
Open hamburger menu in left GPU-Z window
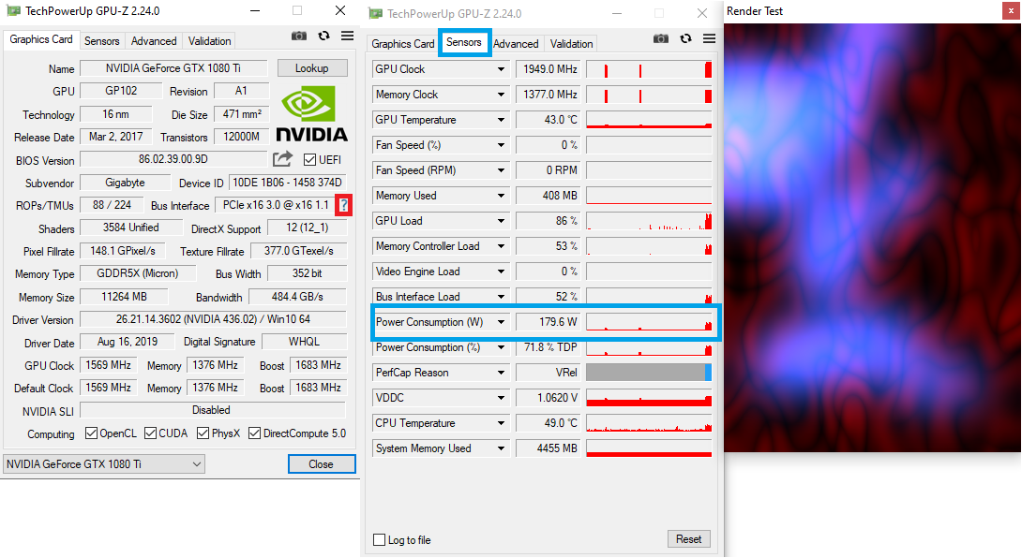click(348, 36)
